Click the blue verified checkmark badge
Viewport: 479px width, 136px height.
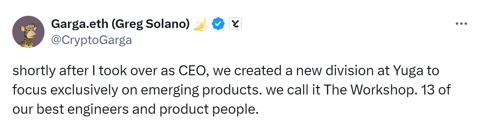pyautogui.click(x=218, y=24)
